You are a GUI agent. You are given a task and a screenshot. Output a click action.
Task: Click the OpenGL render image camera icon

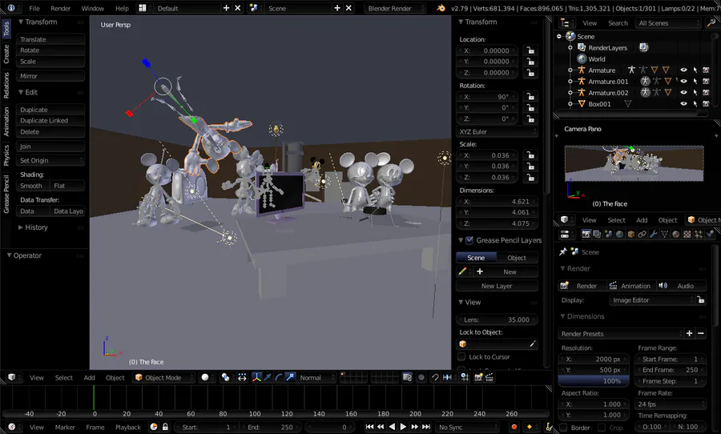[478, 377]
